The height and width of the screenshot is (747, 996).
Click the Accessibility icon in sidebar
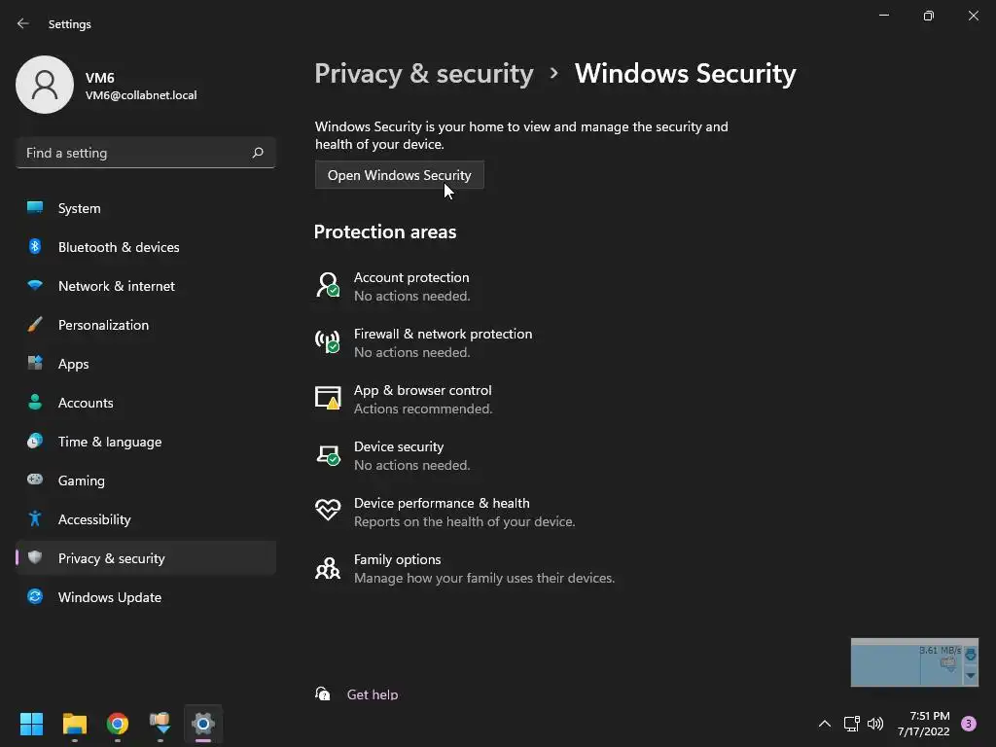coord(35,519)
